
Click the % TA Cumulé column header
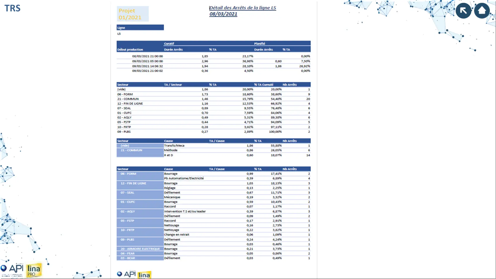pyautogui.click(x=263, y=85)
